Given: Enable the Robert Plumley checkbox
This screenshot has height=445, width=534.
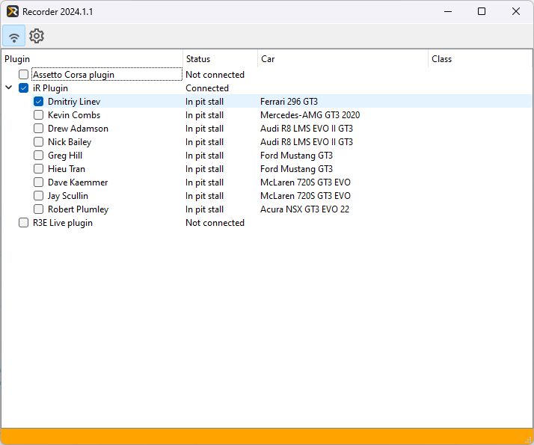Looking at the screenshot, I should point(38,209).
